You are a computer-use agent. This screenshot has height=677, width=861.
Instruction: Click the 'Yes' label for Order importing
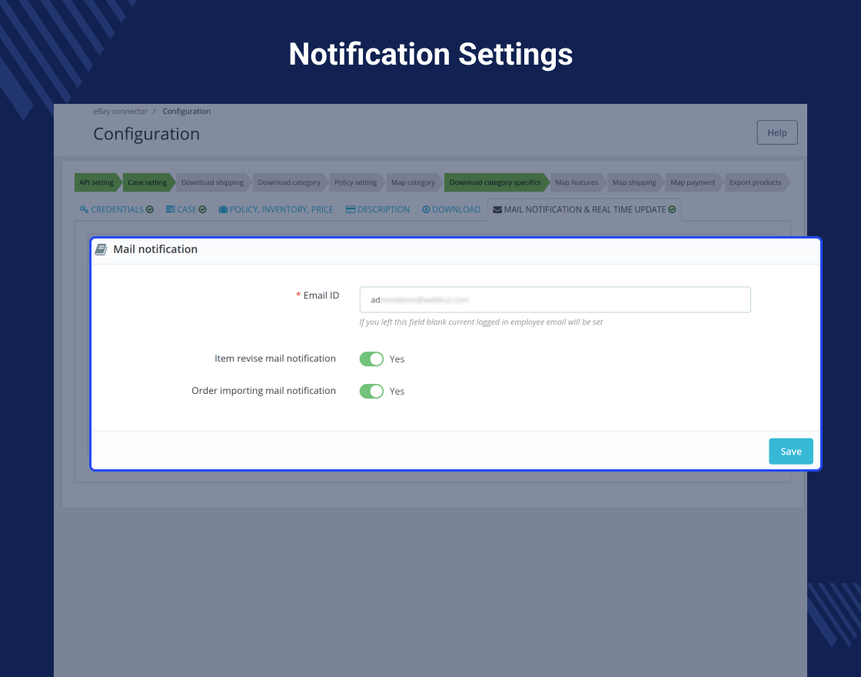397,392
